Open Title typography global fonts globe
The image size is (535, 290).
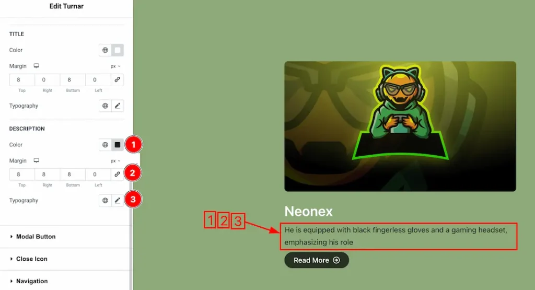[105, 106]
